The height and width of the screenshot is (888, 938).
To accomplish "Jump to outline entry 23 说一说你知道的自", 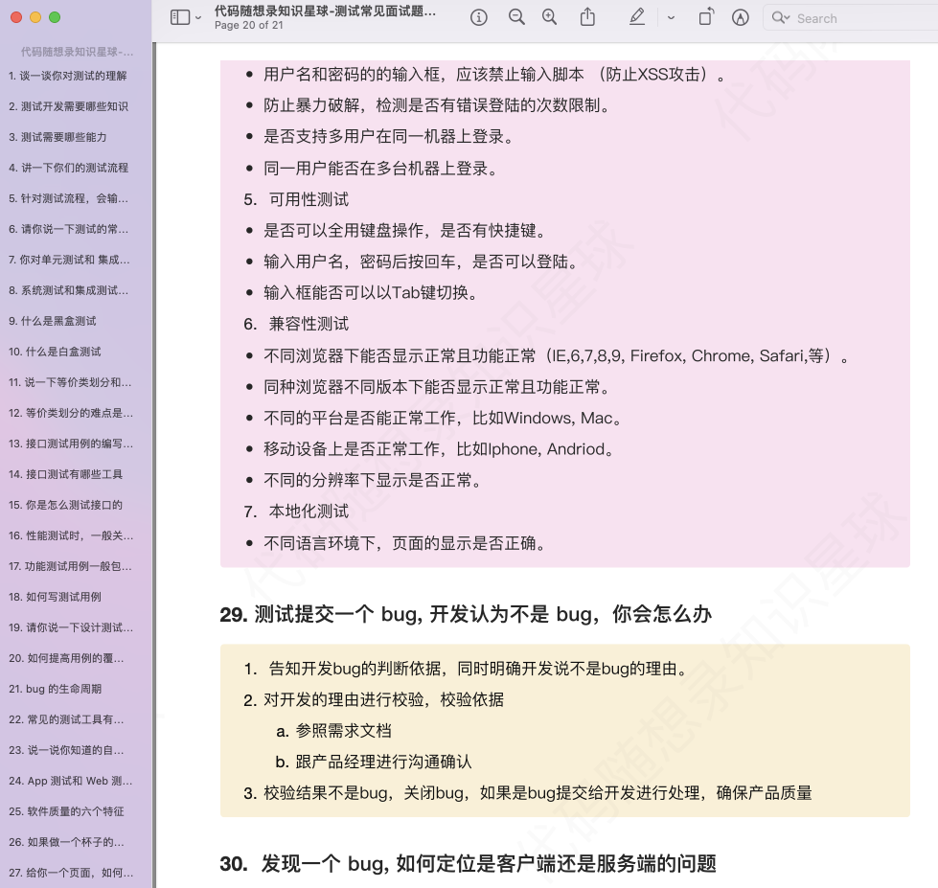I will point(66,750).
